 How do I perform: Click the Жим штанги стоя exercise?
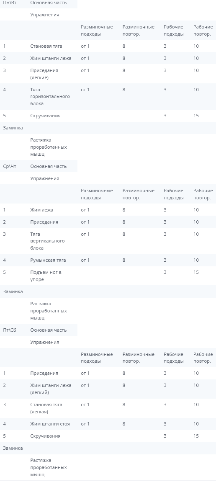(x=50, y=424)
